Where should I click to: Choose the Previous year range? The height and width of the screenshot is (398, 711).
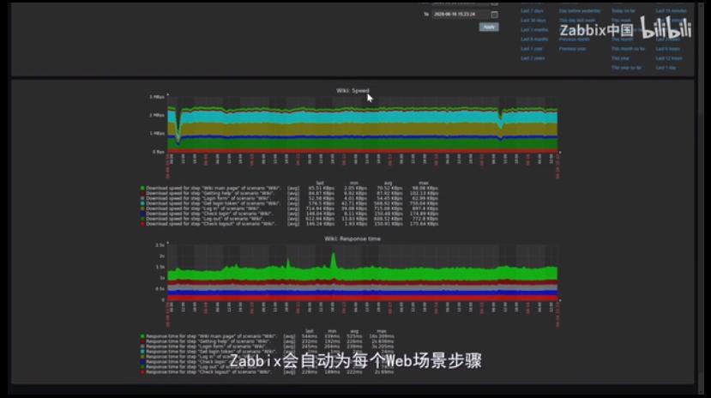click(572, 49)
